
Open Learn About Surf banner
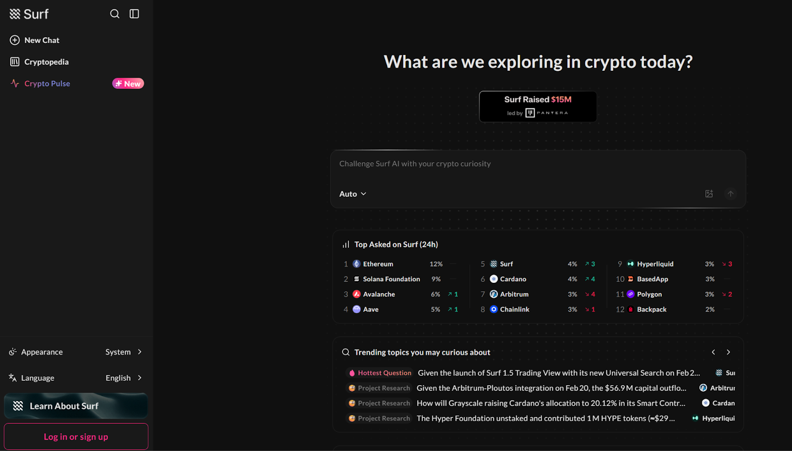pos(76,406)
